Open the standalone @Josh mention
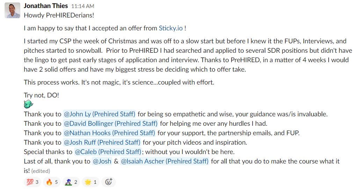358x189 pixels. point(102,161)
